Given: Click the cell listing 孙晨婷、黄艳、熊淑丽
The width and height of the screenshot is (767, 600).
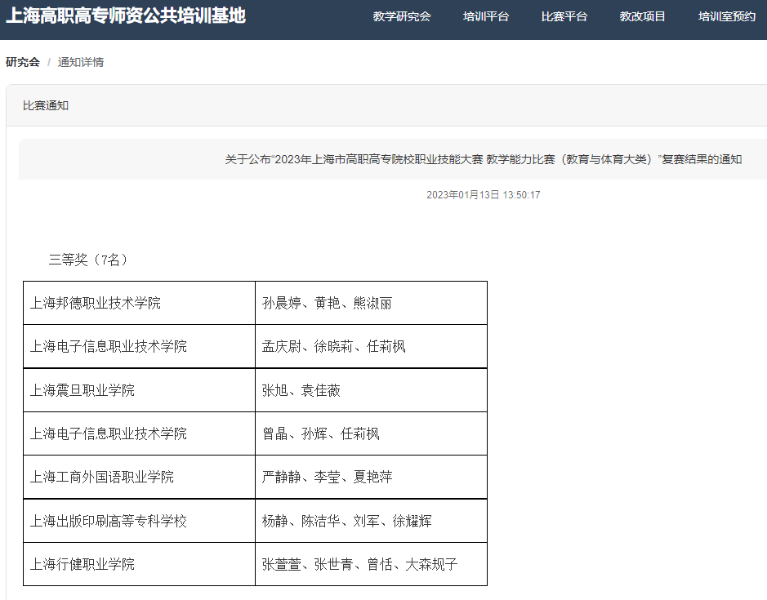Looking at the screenshot, I should (327, 303).
